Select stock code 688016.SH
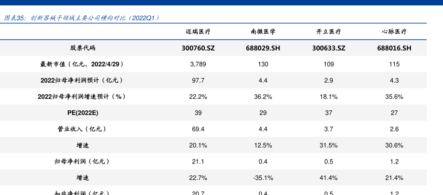This screenshot has height=195, width=443. (x=394, y=48)
